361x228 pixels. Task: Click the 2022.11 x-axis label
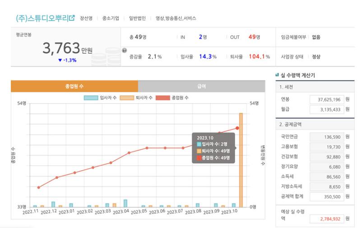tap(30, 212)
